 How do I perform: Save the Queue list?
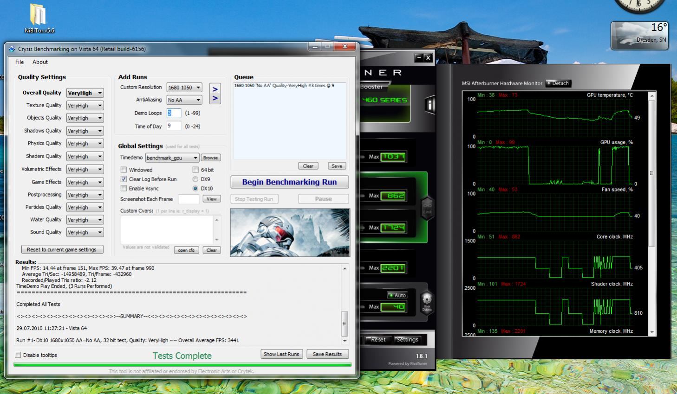337,166
